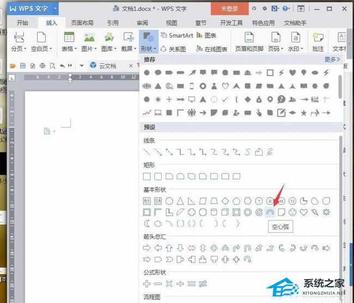Click the help question mark icon
Screen dimensions: 354x303
(x=285, y=9)
